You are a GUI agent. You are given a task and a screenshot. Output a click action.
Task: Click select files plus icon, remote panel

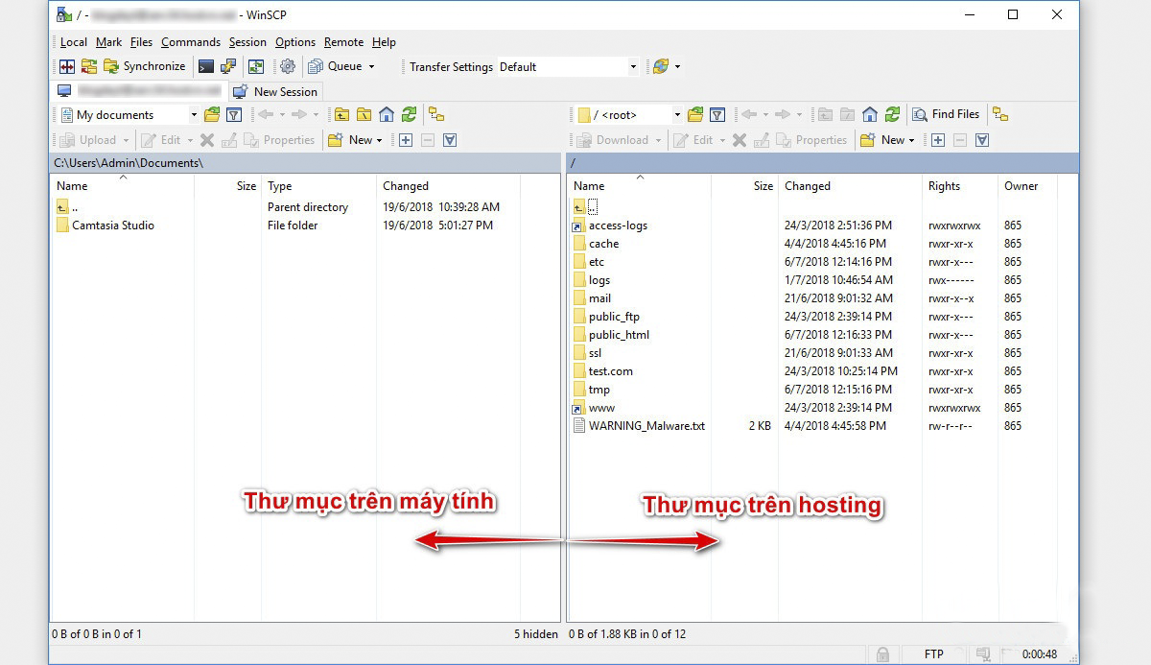[937, 140]
